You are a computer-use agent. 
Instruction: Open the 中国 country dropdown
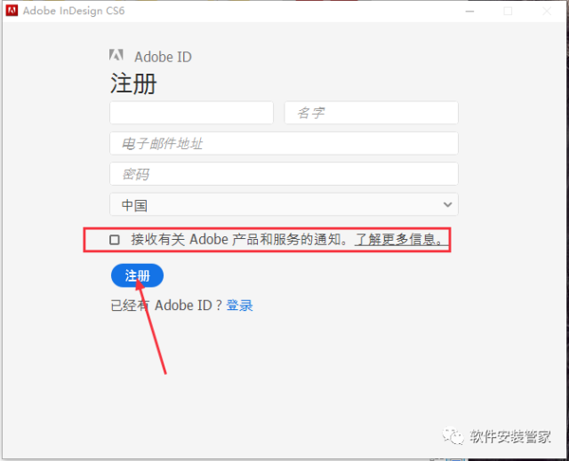[284, 204]
